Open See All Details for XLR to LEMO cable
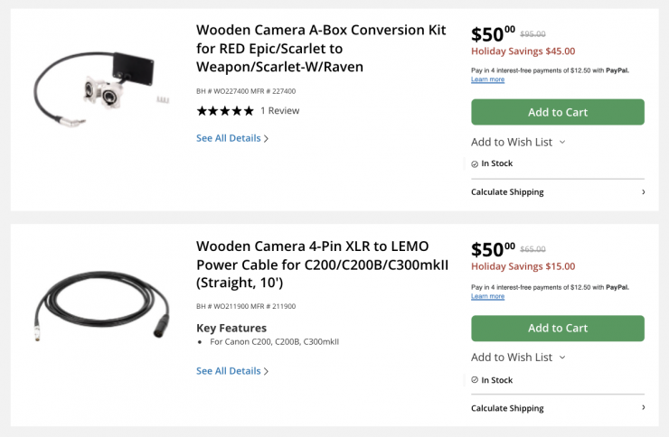669x437 pixels. pos(232,371)
